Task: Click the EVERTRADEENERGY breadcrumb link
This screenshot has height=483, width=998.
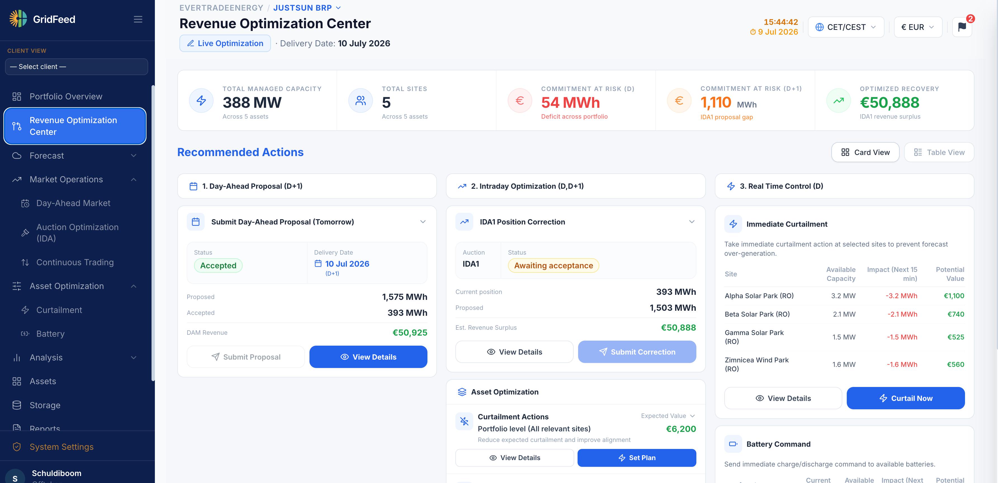Action: coord(221,8)
